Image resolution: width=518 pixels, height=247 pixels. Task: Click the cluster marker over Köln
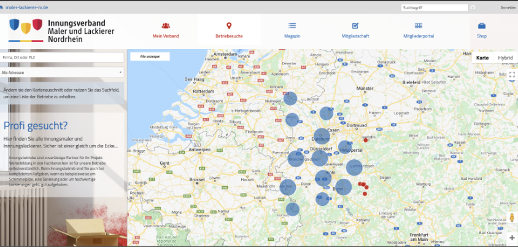323,178
